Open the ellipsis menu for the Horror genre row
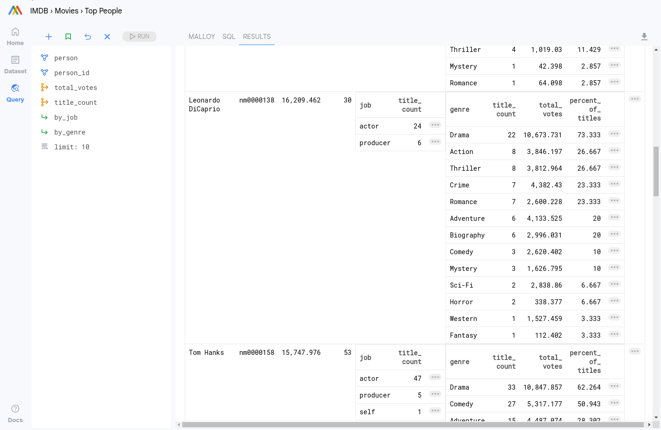The width and height of the screenshot is (661, 430). 615,301
